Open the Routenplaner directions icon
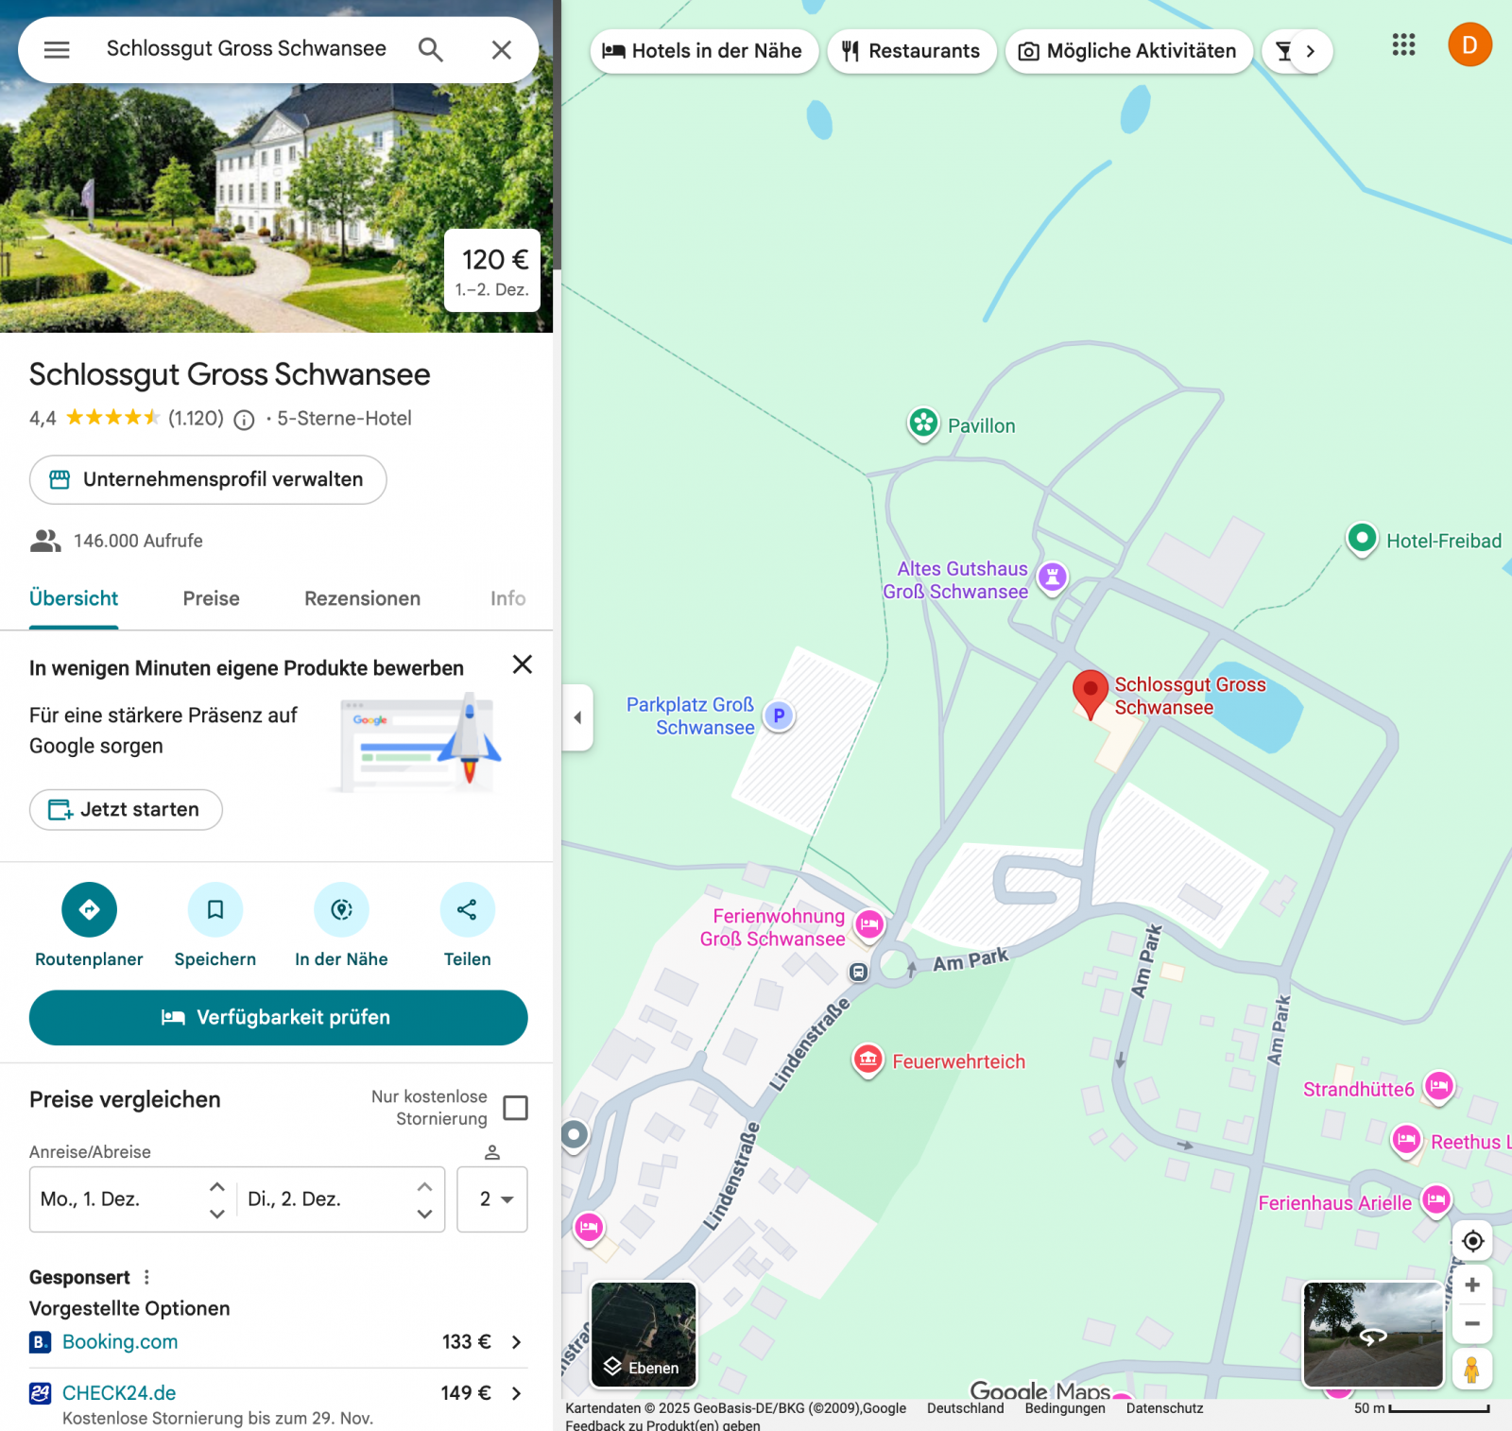This screenshot has height=1431, width=1512. (x=89, y=909)
